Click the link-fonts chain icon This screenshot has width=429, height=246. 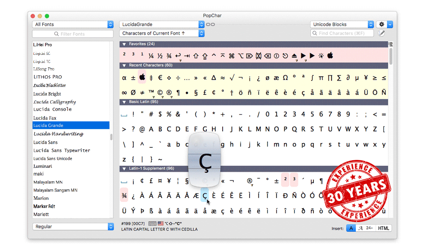[x=210, y=24]
